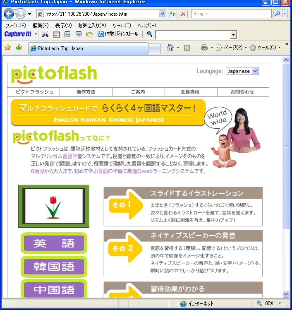Click the page scrollbar down arrow
This screenshot has width=292, height=310.
(286, 294)
